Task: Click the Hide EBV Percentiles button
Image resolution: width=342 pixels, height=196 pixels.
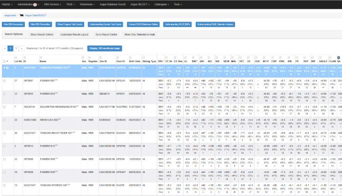Action: coord(40,24)
